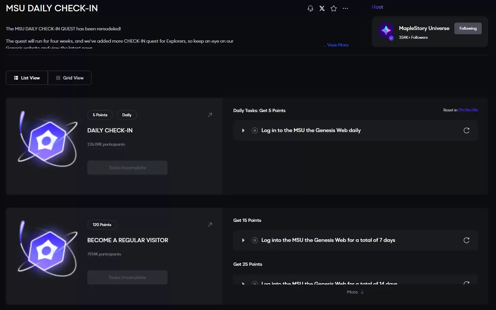
Task: Click the star favorite icon
Action: tap(334, 8)
